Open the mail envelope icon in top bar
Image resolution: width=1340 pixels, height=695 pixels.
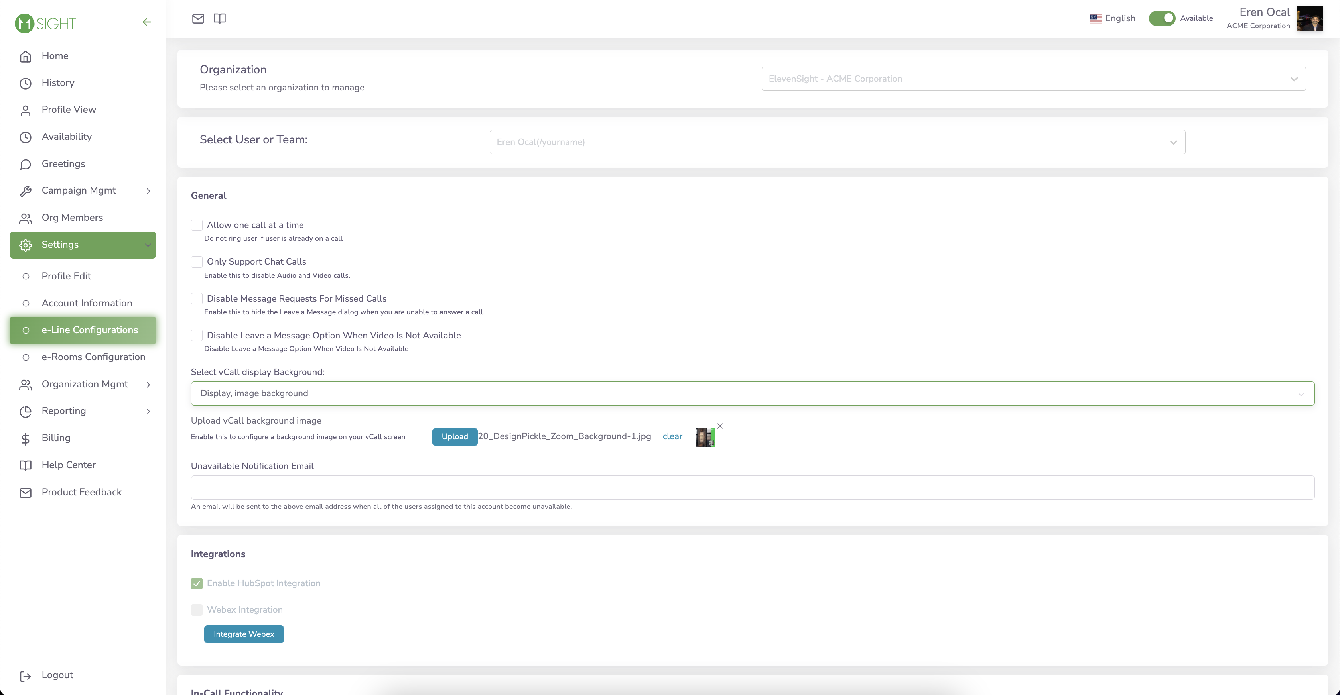pos(198,19)
